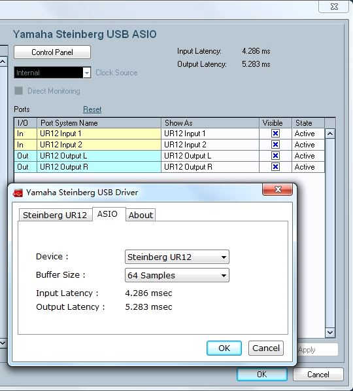This screenshot has width=353, height=391.
Task: Click OK in the USB Driver dialog
Action: [224, 348]
